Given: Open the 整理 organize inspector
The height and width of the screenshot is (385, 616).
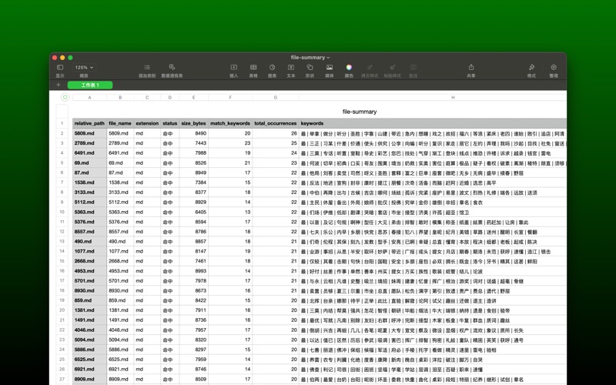Looking at the screenshot, I should tap(554, 68).
